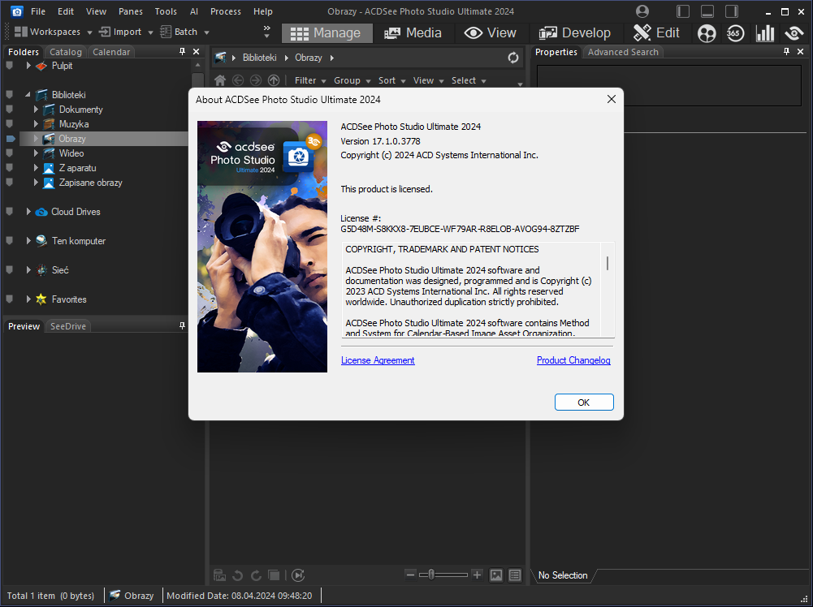The width and height of the screenshot is (813, 607).
Task: Click the slideshow play icon in bottom toolbar
Action: pyautogui.click(x=298, y=575)
